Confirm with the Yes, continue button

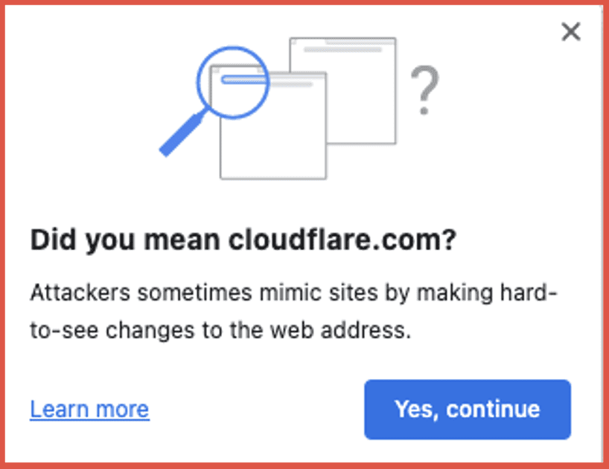pos(468,409)
